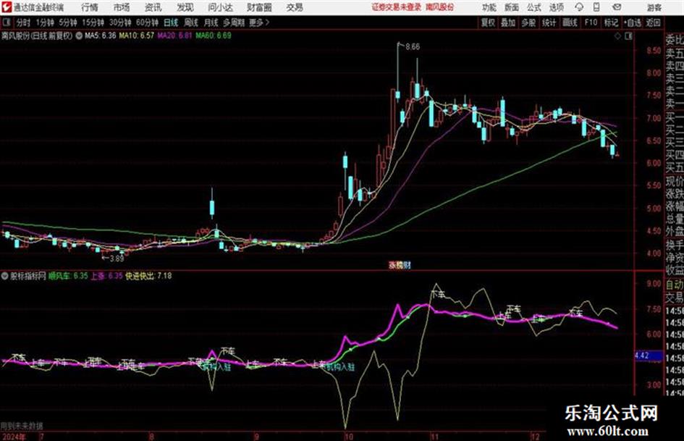
Task: Click the 统计 statistics button
Action: (x=549, y=22)
